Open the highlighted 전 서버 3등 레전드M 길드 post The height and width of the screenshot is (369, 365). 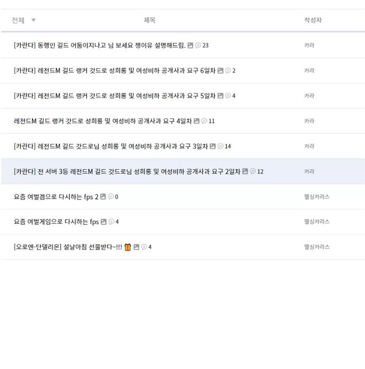tap(127, 171)
